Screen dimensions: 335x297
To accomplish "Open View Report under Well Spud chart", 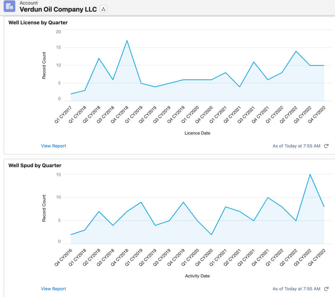I will (x=53, y=289).
